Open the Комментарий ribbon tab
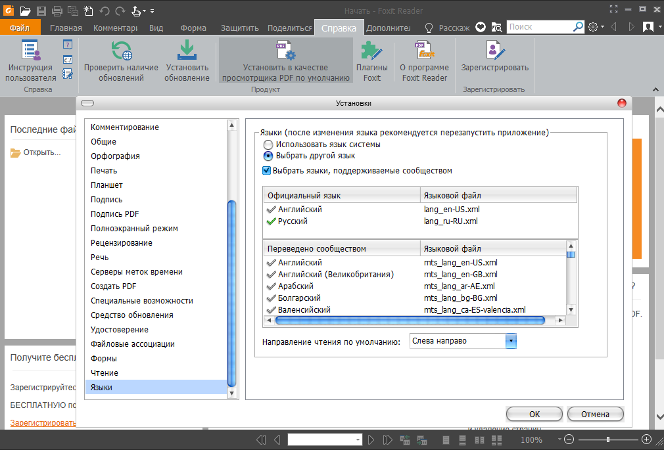 [x=115, y=28]
